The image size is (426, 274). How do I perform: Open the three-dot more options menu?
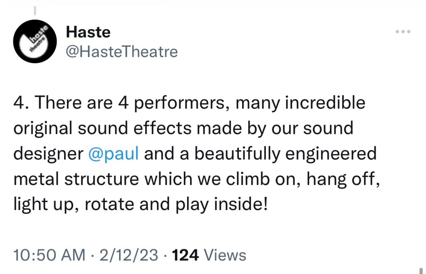(x=403, y=32)
